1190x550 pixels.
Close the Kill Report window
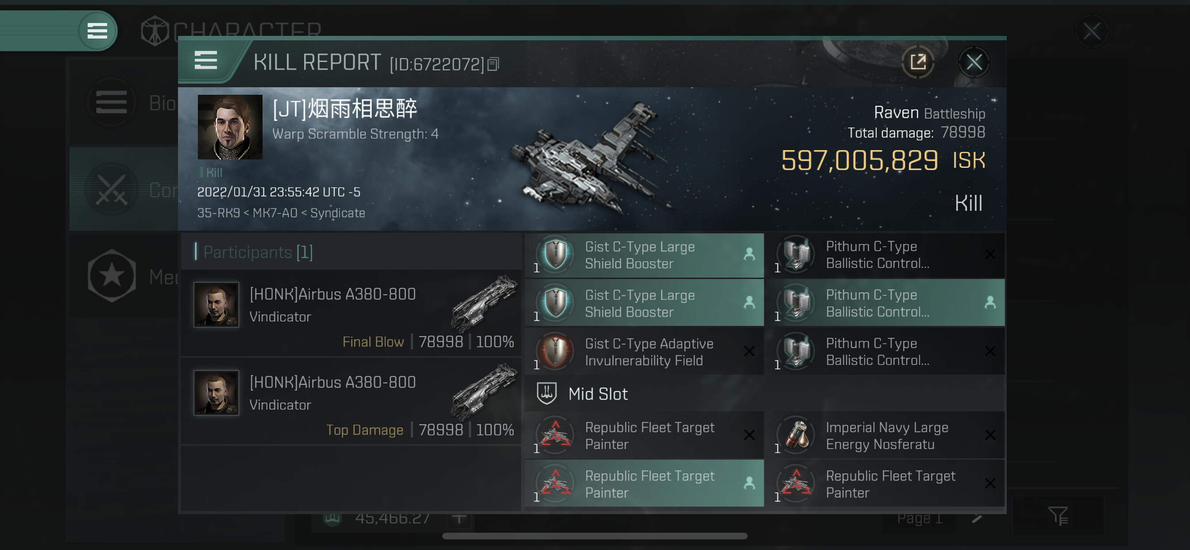point(974,62)
